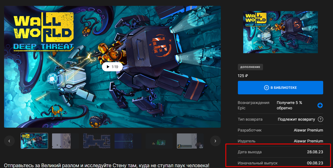Click the Изначальный выпуск label

point(258,163)
